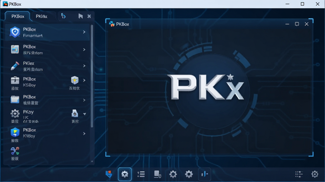This screenshot has height=182, width=325.
Task: Click the shield icon in bottom toolbar
Action: 109,174
